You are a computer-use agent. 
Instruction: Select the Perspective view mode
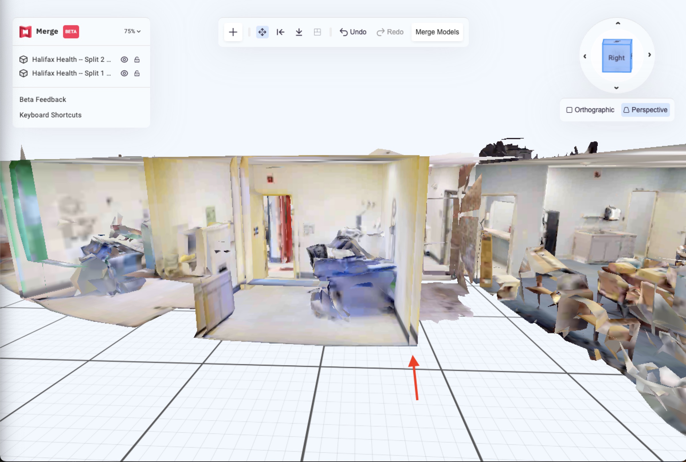point(645,110)
